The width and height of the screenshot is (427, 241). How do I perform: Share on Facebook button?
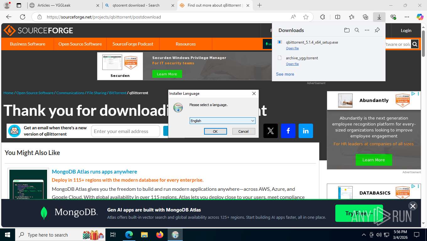(288, 131)
